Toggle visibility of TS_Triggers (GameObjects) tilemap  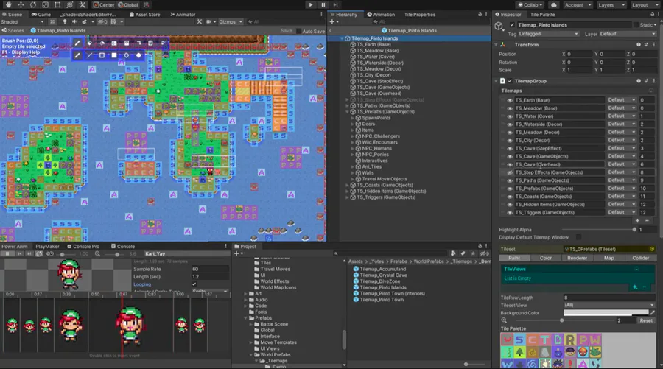click(510, 213)
